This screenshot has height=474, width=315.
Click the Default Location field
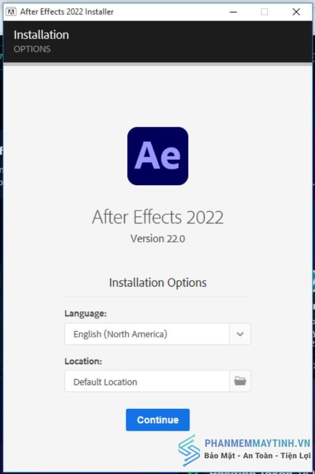(x=147, y=381)
